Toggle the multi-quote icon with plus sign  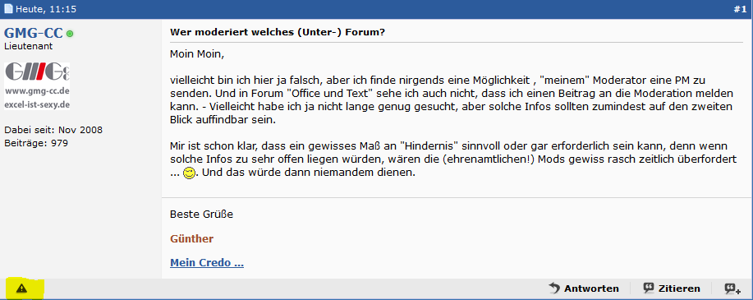pos(732,288)
